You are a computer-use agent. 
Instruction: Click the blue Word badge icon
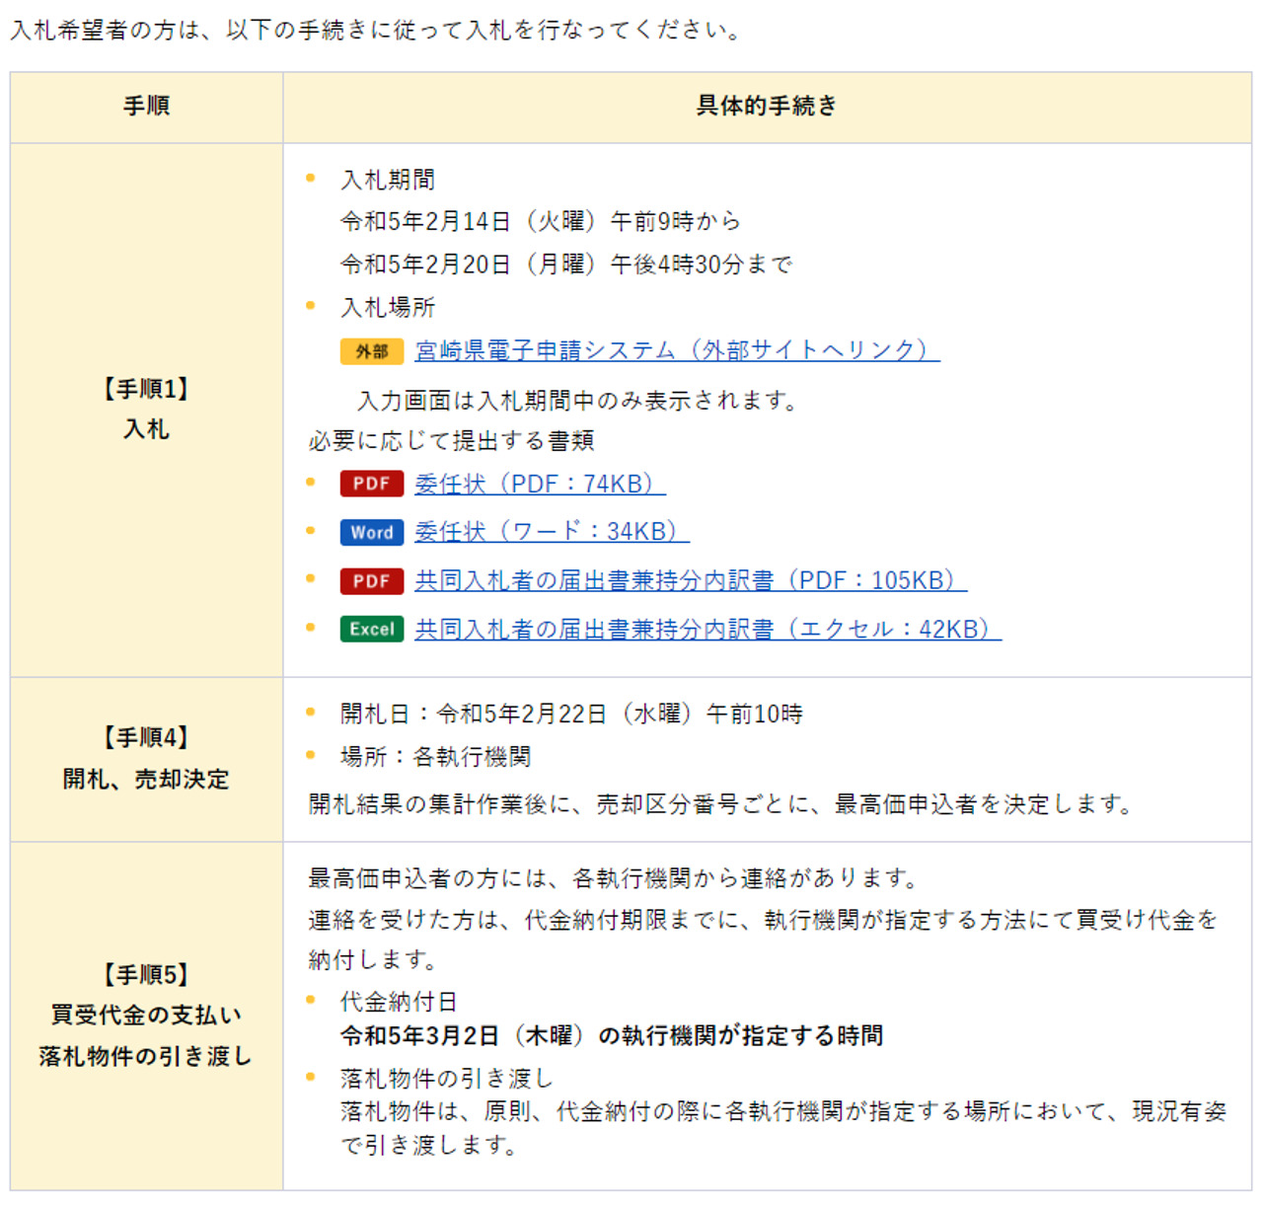click(x=371, y=533)
